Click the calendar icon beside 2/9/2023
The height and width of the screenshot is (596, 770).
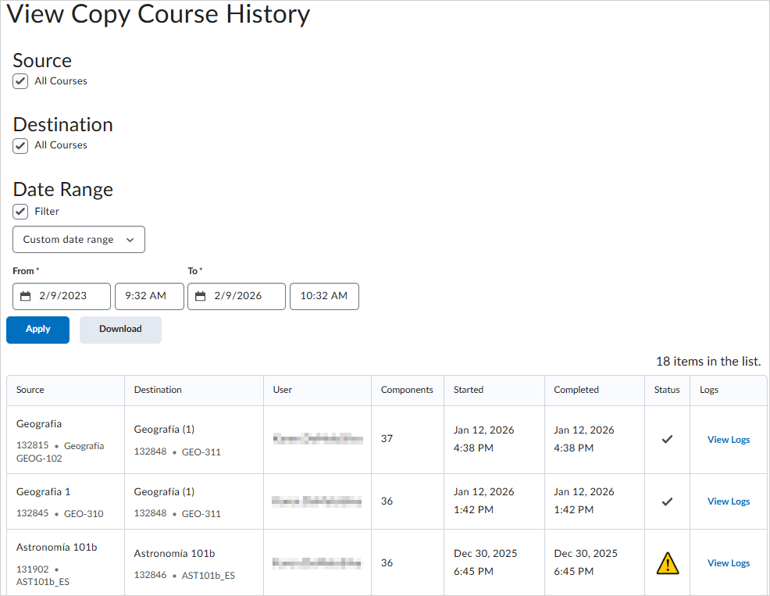[x=26, y=296]
